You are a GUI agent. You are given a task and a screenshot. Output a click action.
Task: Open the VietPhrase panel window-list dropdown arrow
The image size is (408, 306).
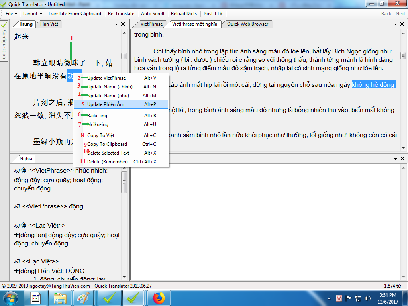[396, 24]
